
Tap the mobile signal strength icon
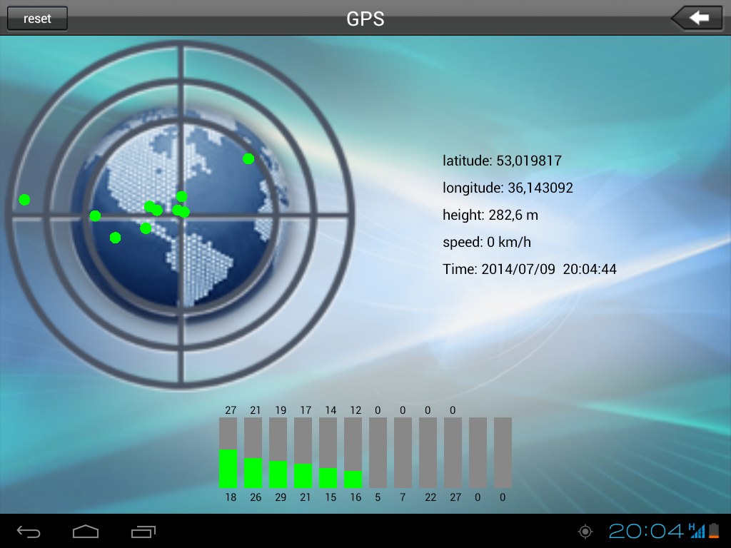click(x=697, y=531)
